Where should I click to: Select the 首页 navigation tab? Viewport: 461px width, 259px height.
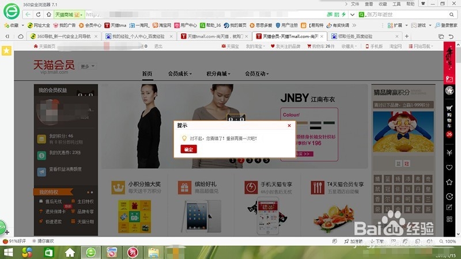(x=147, y=74)
